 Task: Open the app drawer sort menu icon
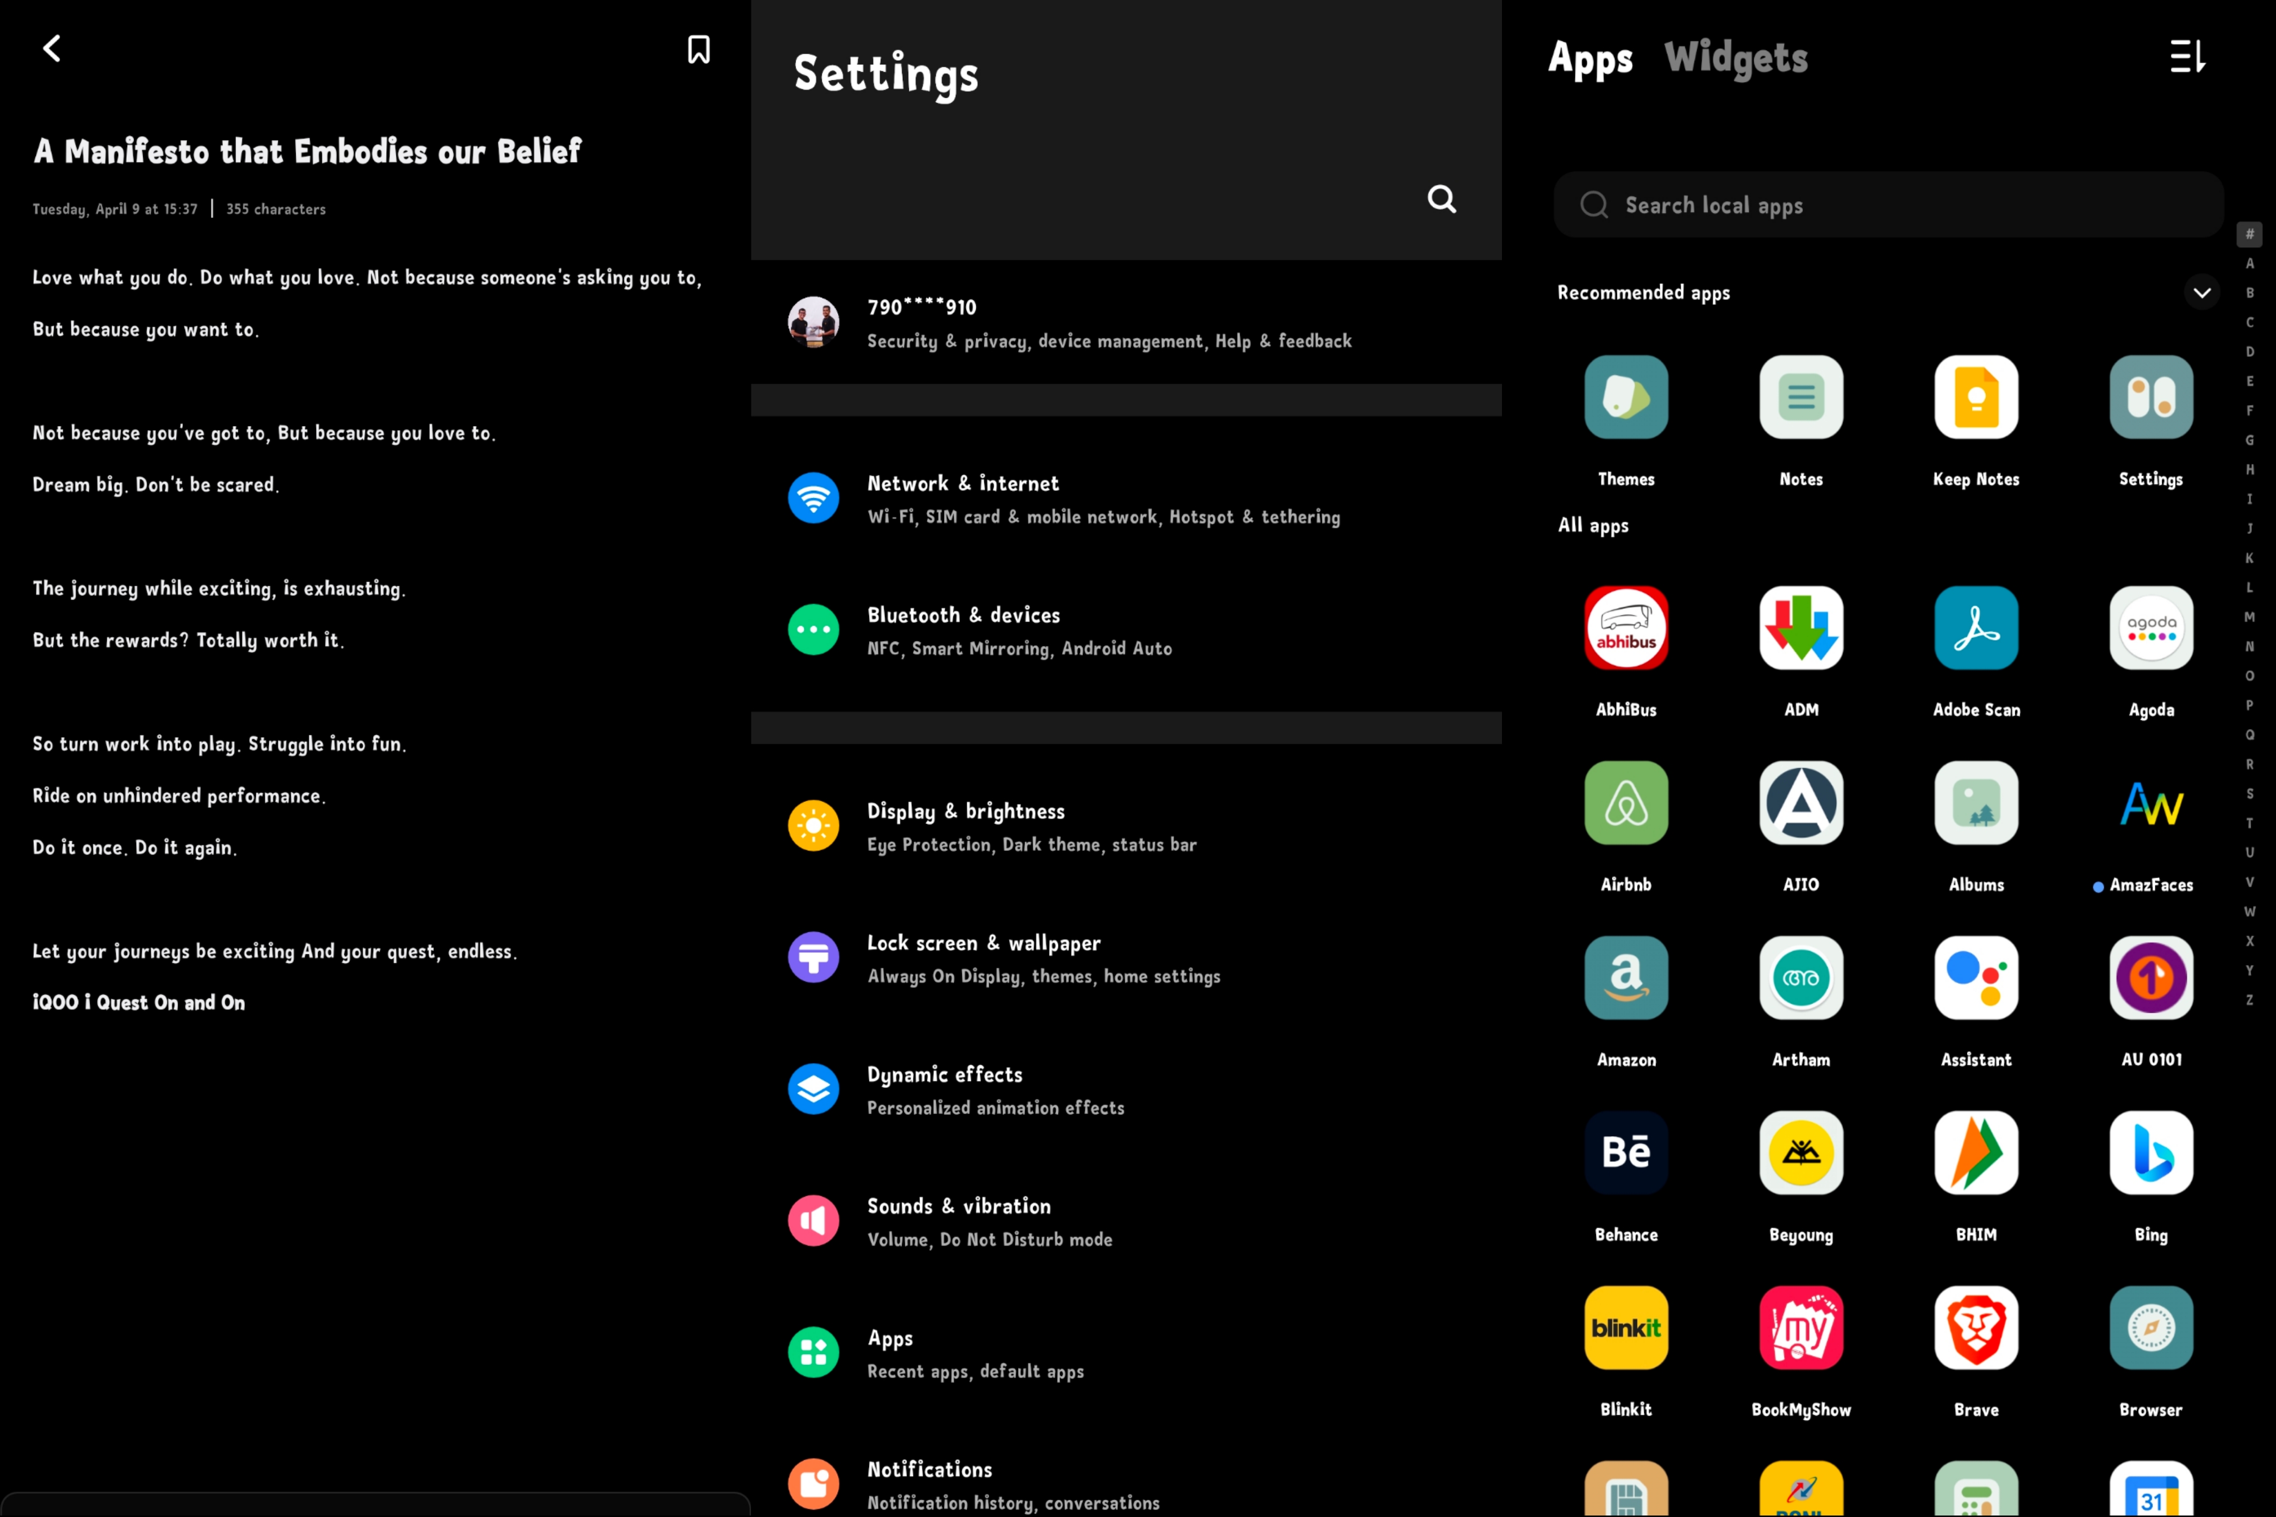(x=2187, y=56)
